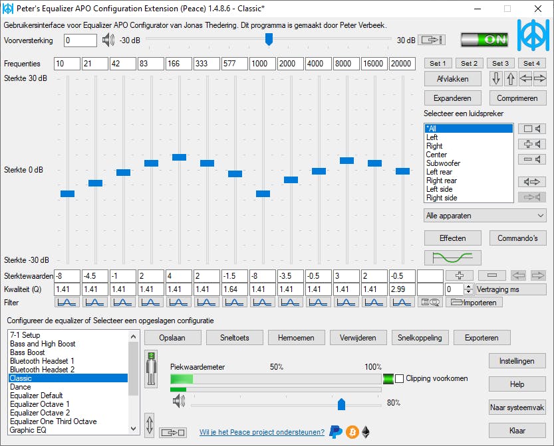Click the Importeren button

(x=474, y=302)
